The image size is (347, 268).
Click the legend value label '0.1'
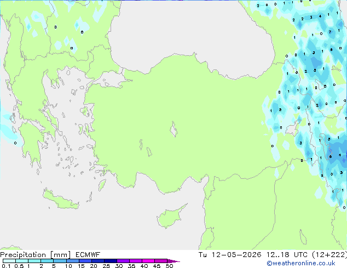(6, 266)
